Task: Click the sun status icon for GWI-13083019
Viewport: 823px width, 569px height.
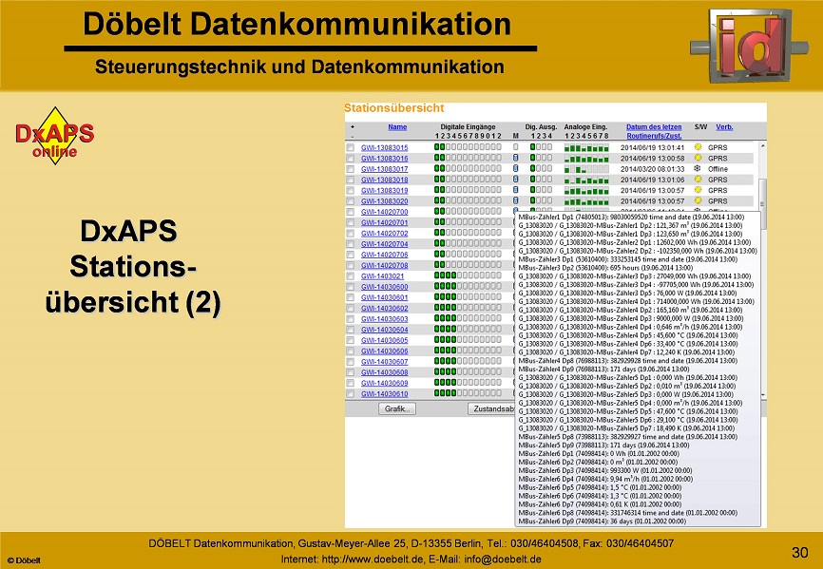Action: 698,191
